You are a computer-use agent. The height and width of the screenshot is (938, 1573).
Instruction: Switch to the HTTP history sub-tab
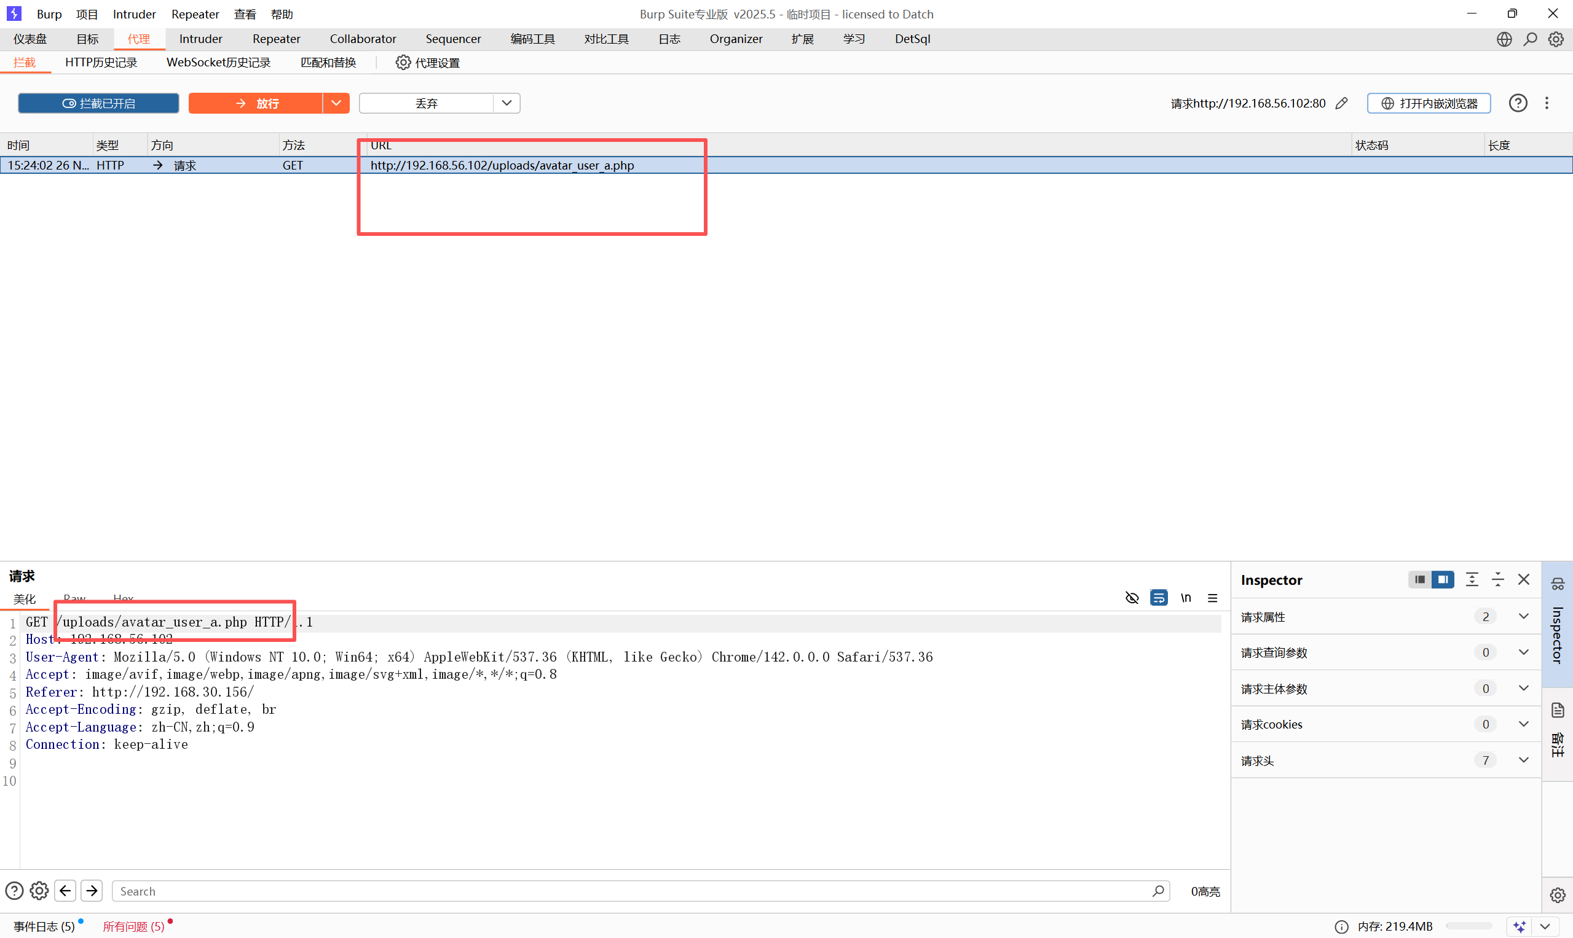pyautogui.click(x=101, y=63)
